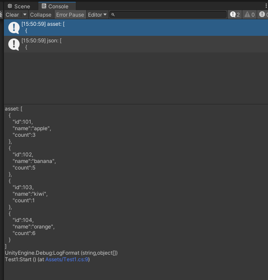Click the console search field
This screenshot has width=268, height=280.
point(168,15)
